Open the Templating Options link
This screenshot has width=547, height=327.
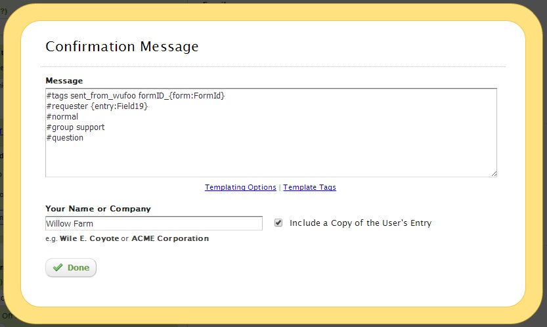coord(240,187)
